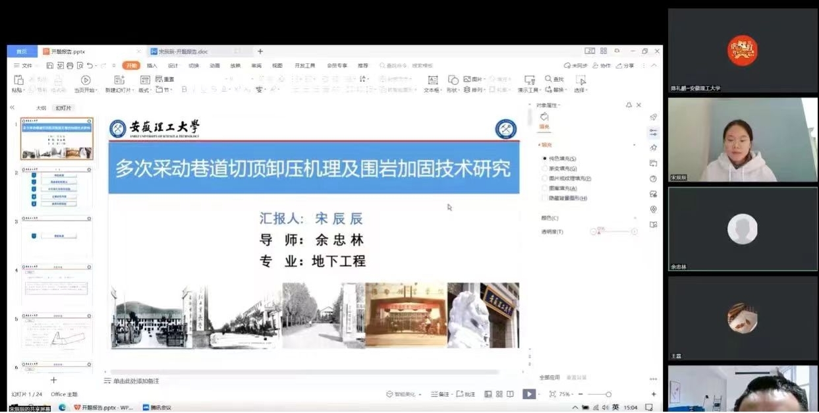819x413 pixels.
Task: Play slideshow from the status bar
Action: (x=528, y=394)
